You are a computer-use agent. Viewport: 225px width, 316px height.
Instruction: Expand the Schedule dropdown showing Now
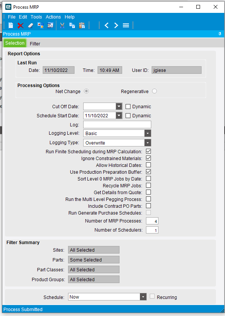coord(143,297)
